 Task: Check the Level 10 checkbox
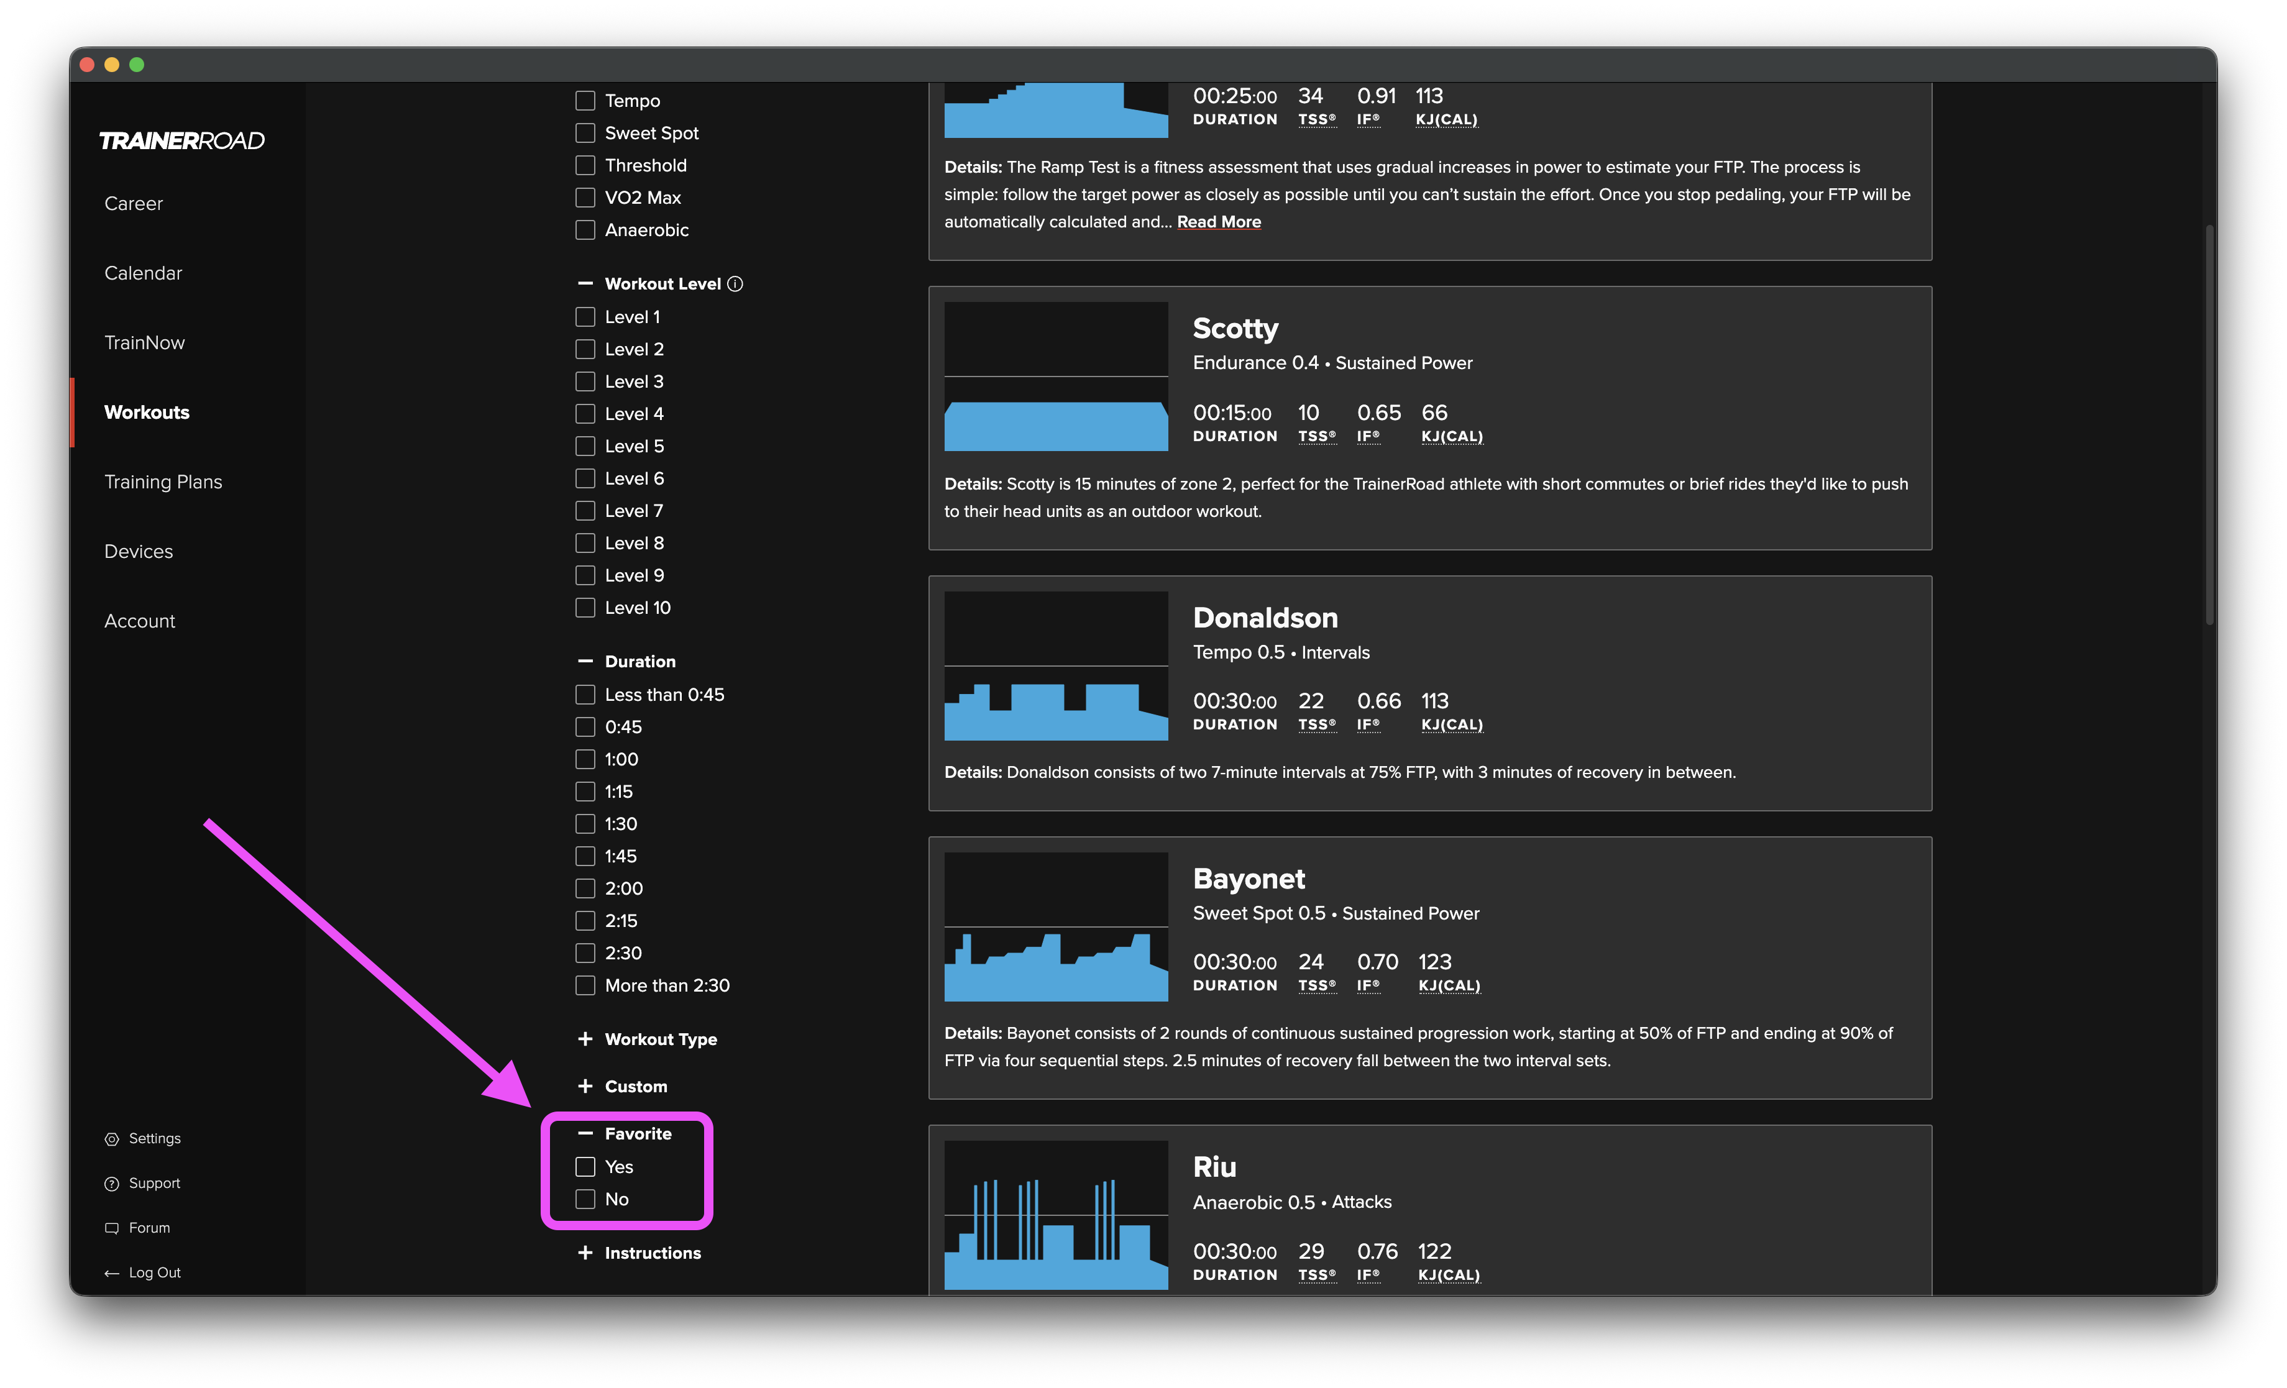coord(585,608)
